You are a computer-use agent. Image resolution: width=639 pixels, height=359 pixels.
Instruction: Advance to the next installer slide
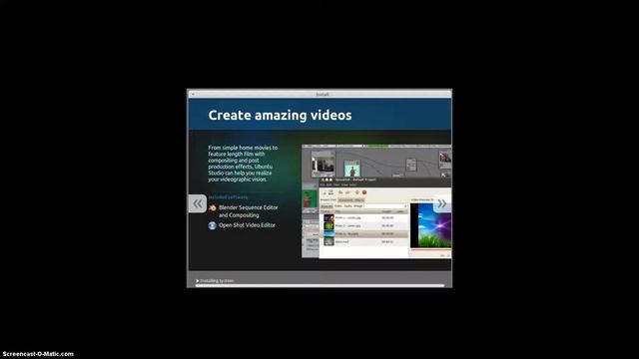442,203
